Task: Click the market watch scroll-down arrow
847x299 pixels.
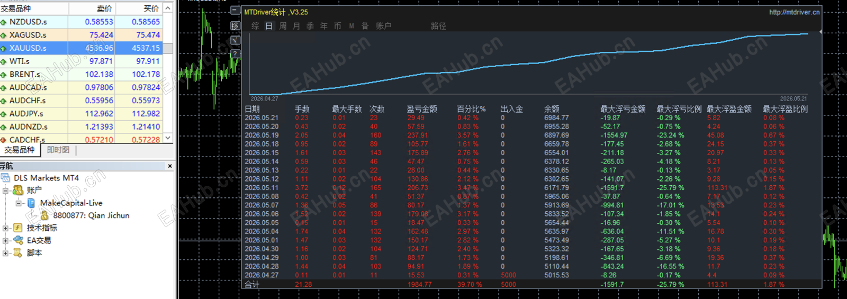Action: pyautogui.click(x=168, y=138)
